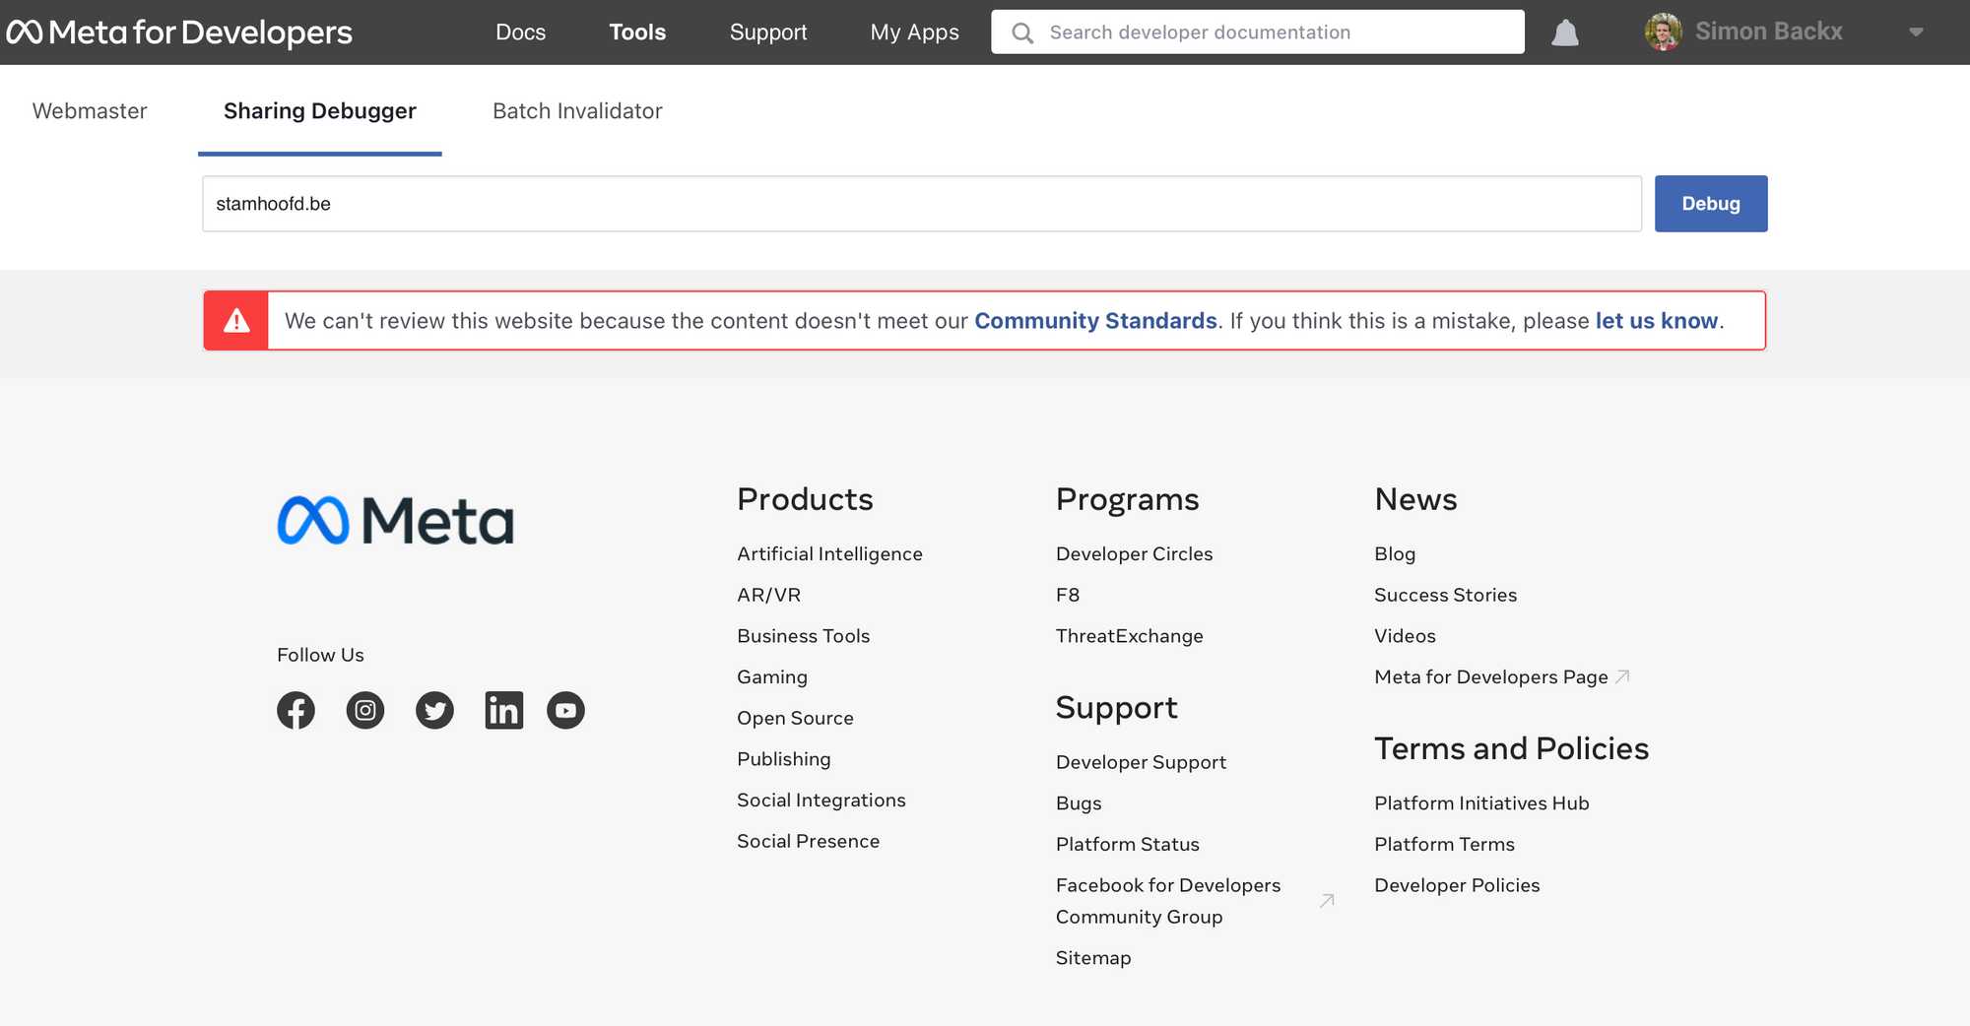Open the Bugs link
Image resolution: width=1970 pixels, height=1026 pixels.
coord(1079,803)
